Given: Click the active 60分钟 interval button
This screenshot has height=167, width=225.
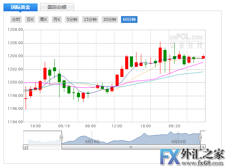Looking at the screenshot, I should [129, 20].
